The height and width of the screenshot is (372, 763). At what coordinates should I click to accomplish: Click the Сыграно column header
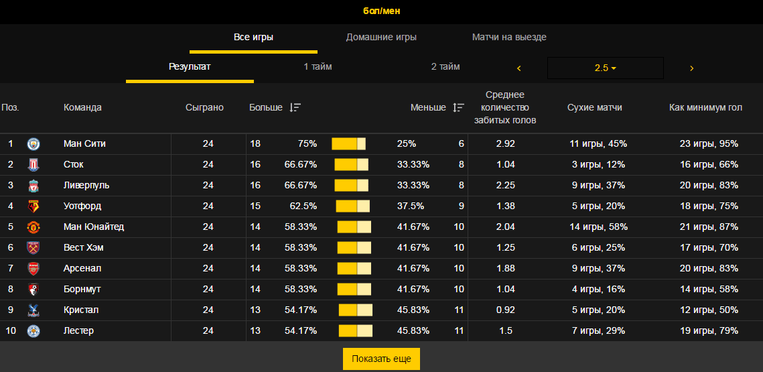click(204, 108)
